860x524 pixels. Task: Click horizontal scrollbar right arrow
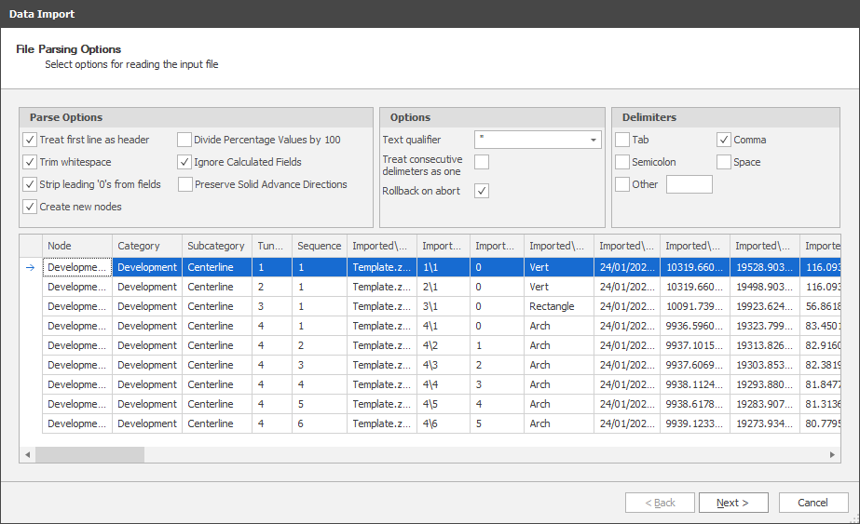[x=832, y=455]
